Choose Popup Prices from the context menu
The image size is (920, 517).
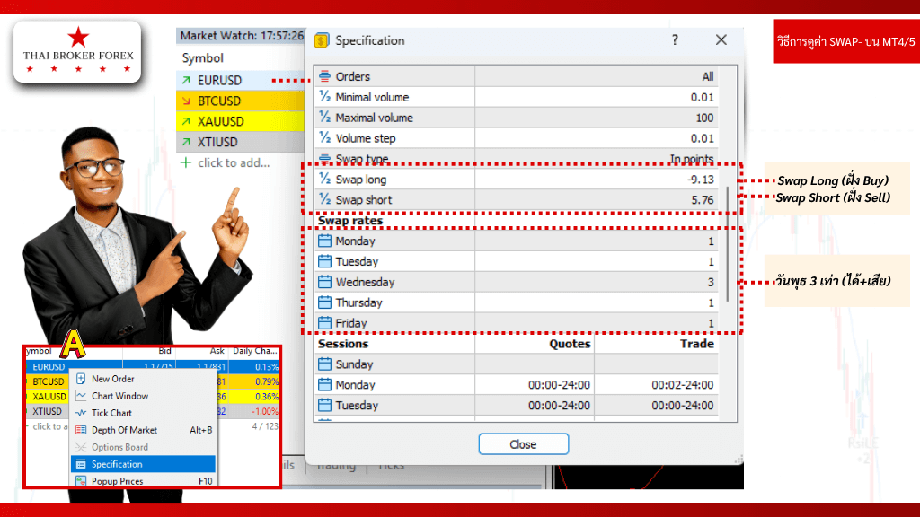pyautogui.click(x=143, y=481)
